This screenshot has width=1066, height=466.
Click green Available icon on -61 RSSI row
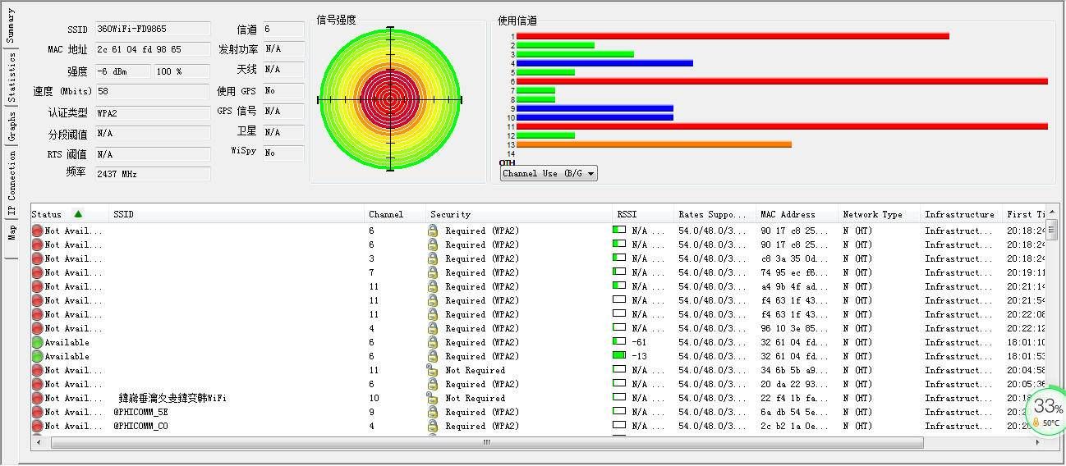pos(37,343)
